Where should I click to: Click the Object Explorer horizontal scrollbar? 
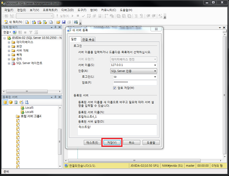(x=27, y=91)
